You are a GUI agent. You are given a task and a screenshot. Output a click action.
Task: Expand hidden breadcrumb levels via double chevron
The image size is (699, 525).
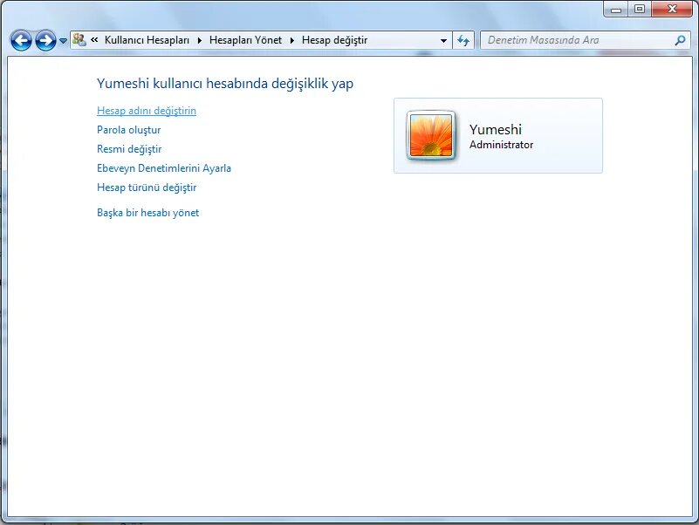coord(94,39)
